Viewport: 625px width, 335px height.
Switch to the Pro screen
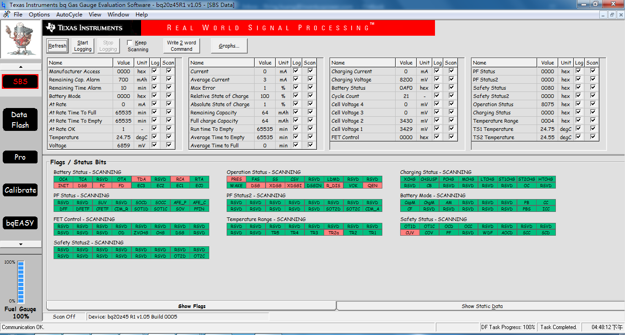pos(20,157)
